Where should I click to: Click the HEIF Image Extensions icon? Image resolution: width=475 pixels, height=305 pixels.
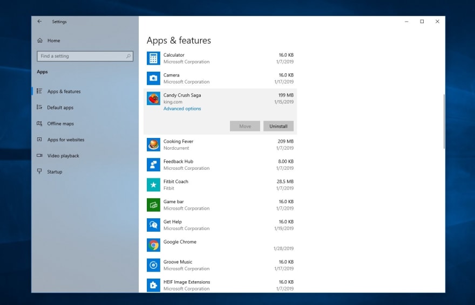click(153, 286)
